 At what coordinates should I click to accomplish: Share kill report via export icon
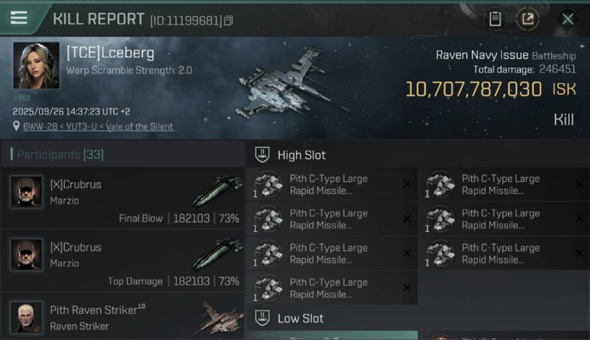[x=527, y=19]
